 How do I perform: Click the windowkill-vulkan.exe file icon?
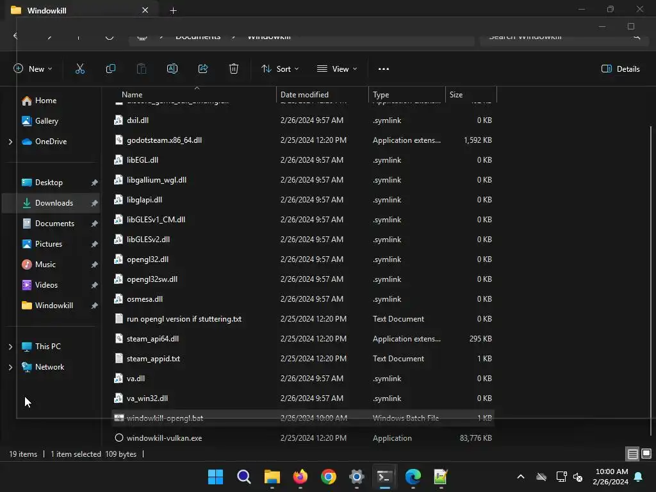[119, 438]
